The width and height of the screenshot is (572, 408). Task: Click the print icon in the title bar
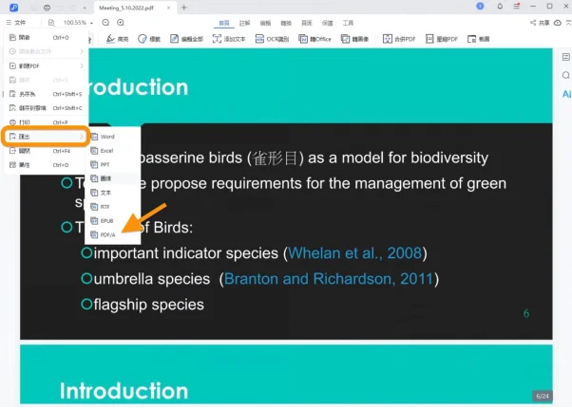[x=47, y=8]
